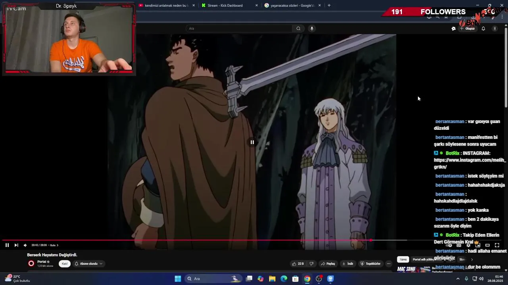508x285 pixels.
Task: Switch to the 'kendimizi anlatmak neden bu' tab
Action: [167, 6]
